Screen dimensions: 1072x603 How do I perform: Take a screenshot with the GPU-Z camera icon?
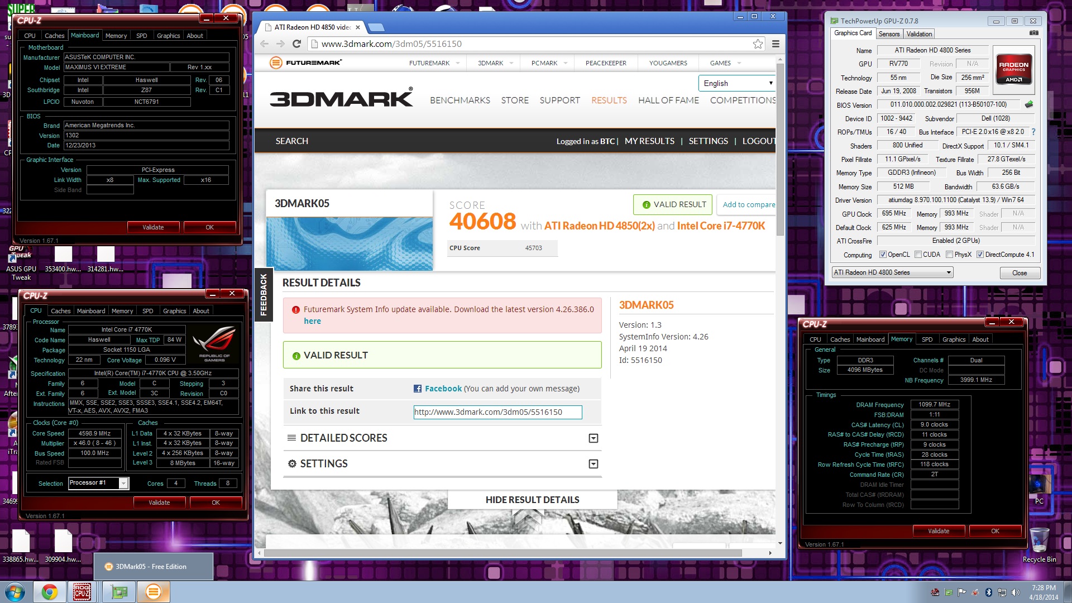point(1034,33)
